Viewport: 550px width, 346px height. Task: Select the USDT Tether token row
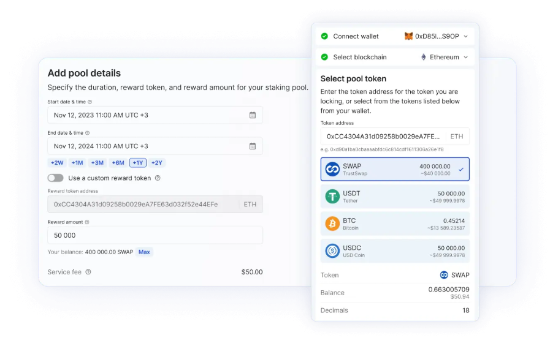coord(395,197)
